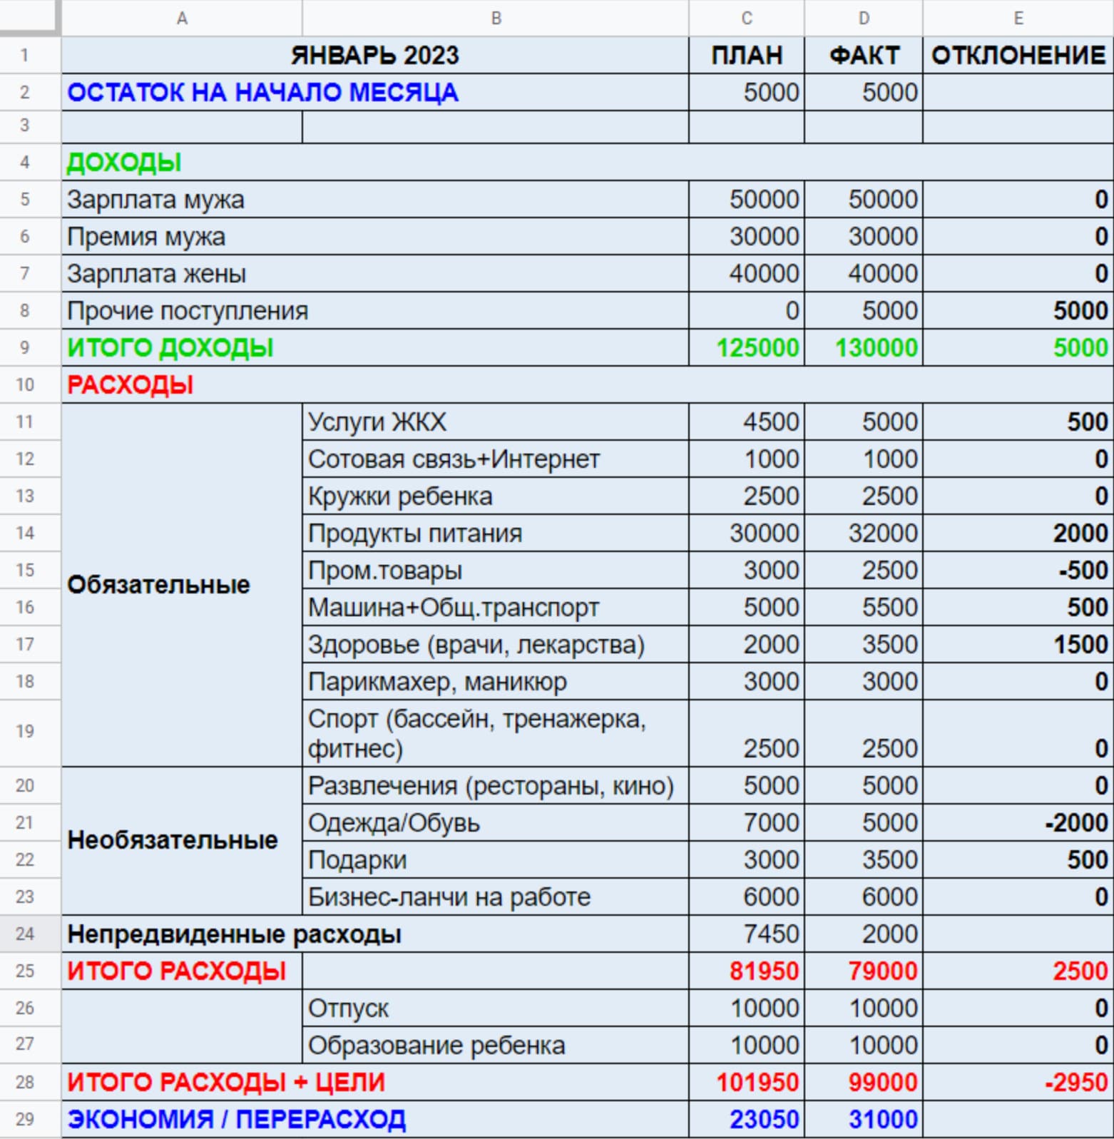
Task: Select column C header
Action: coord(746,18)
